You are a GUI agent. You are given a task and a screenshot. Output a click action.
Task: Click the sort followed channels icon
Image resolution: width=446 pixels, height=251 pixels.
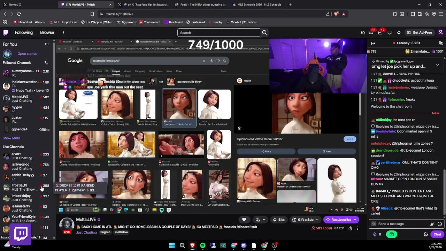pos(46,63)
